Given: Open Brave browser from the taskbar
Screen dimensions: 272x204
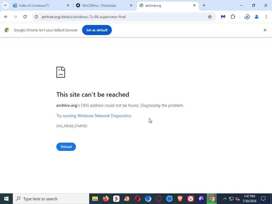Looking at the screenshot, I should [180, 199].
